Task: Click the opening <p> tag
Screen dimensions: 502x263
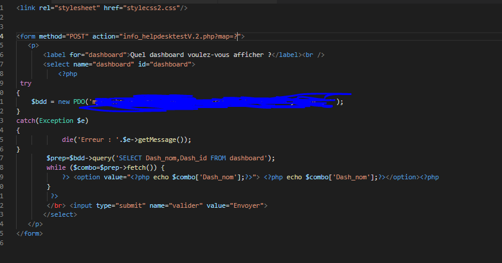Action: 33,45
